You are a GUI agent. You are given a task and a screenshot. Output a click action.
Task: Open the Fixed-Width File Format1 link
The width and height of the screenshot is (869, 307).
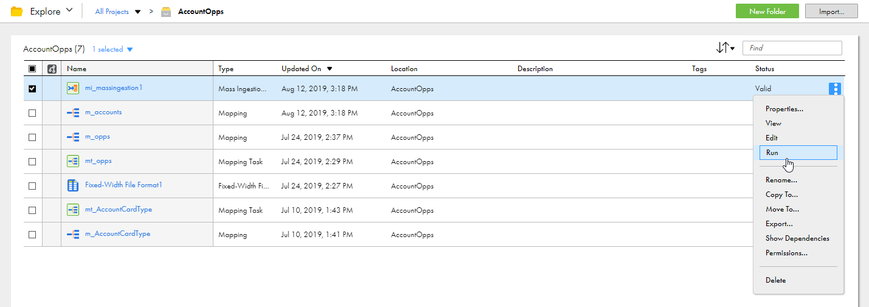point(124,185)
